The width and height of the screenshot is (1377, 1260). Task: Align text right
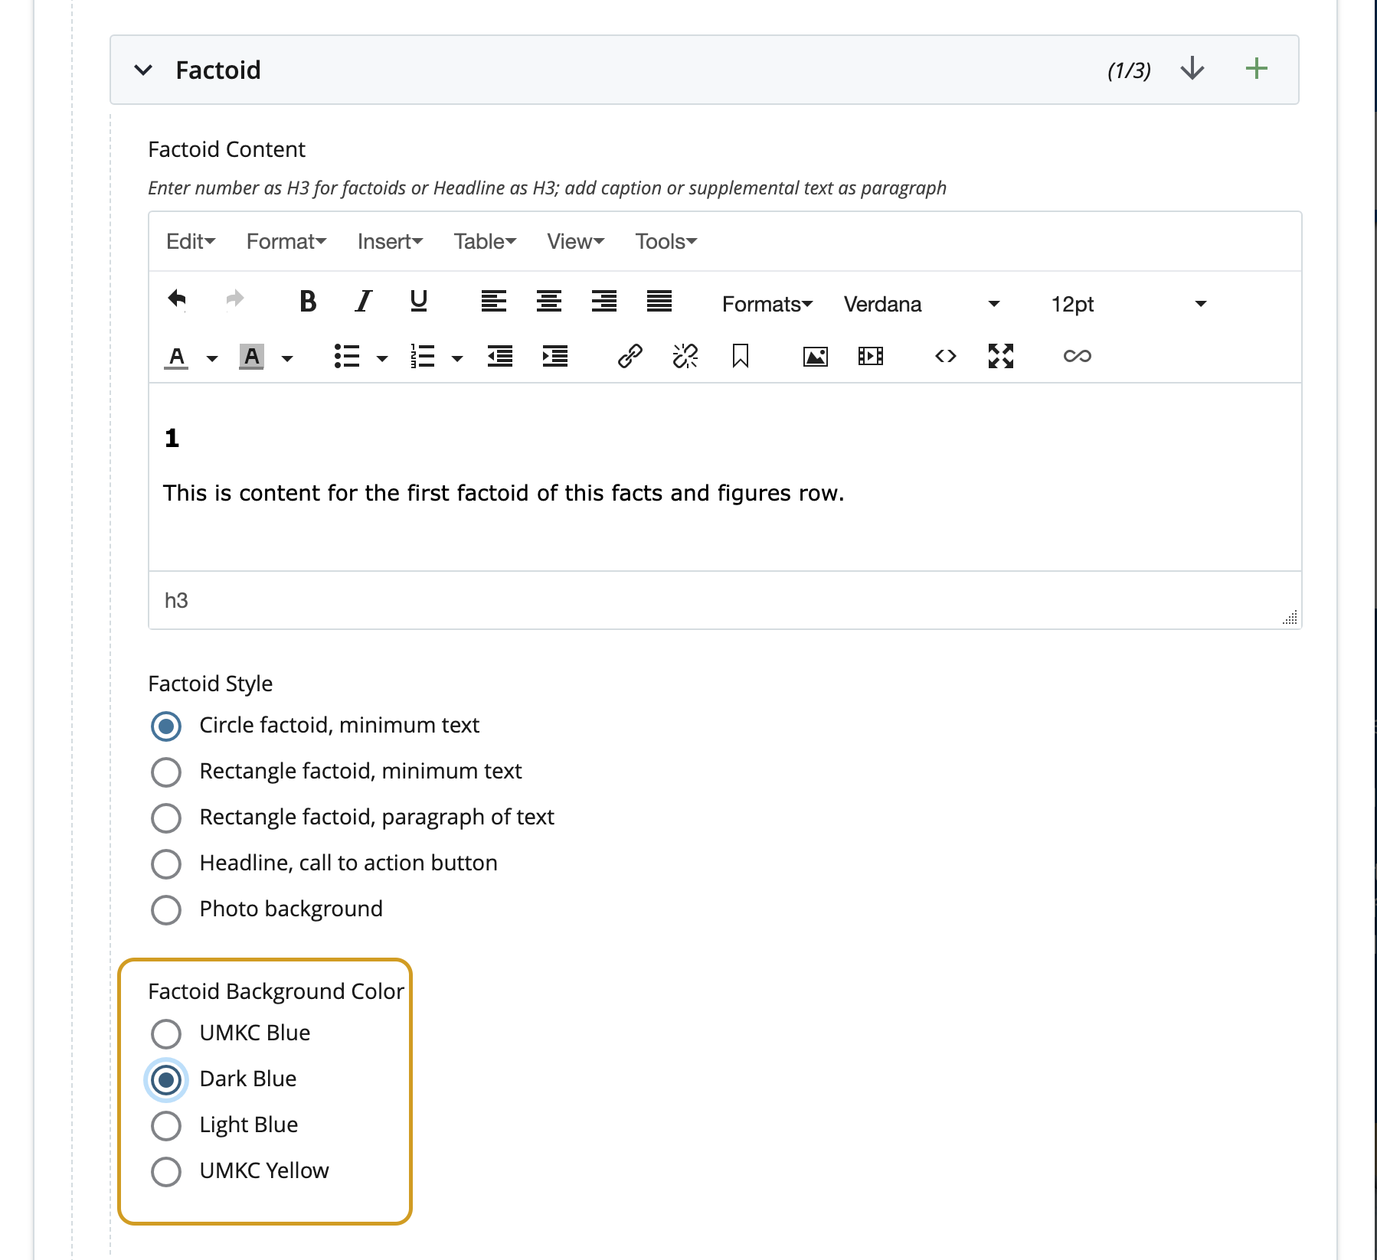(x=604, y=302)
